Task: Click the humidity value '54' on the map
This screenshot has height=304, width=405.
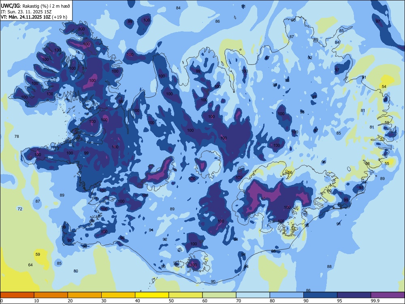Action: coord(384,86)
